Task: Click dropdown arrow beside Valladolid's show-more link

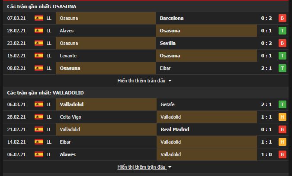Action: [170, 167]
